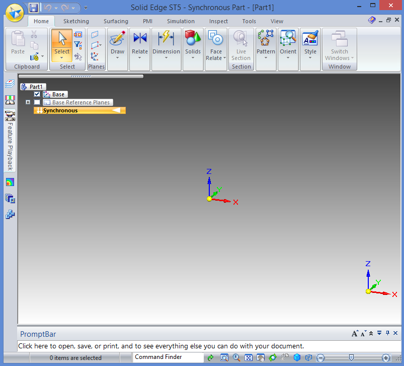
Task: Click the Redo arrow icon
Action: point(65,8)
